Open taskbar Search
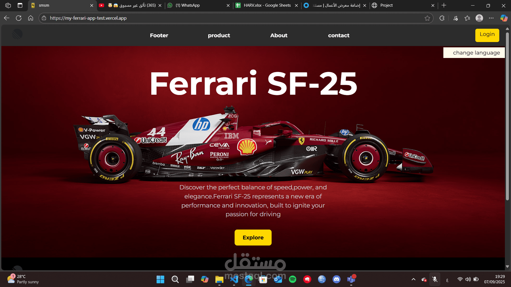Viewport: 511px width, 287px height. pos(175,279)
